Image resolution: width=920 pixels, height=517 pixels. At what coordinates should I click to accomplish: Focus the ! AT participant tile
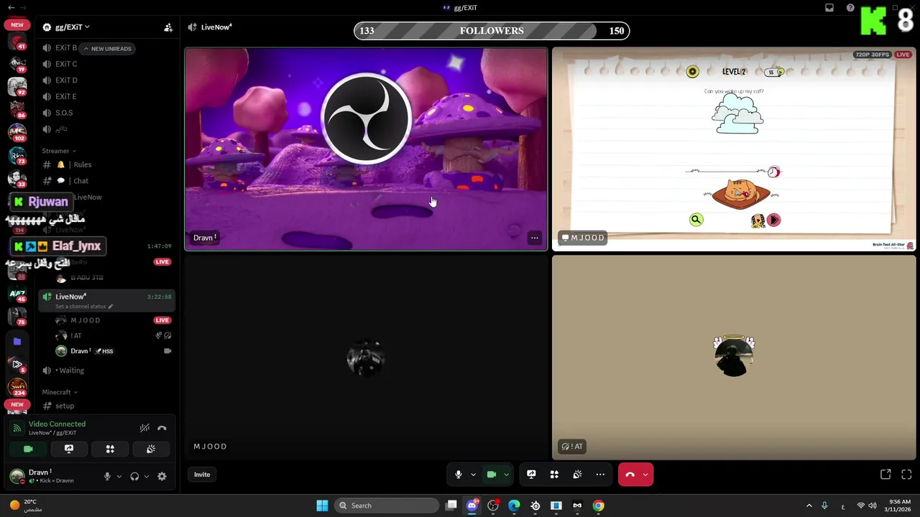[734, 357]
